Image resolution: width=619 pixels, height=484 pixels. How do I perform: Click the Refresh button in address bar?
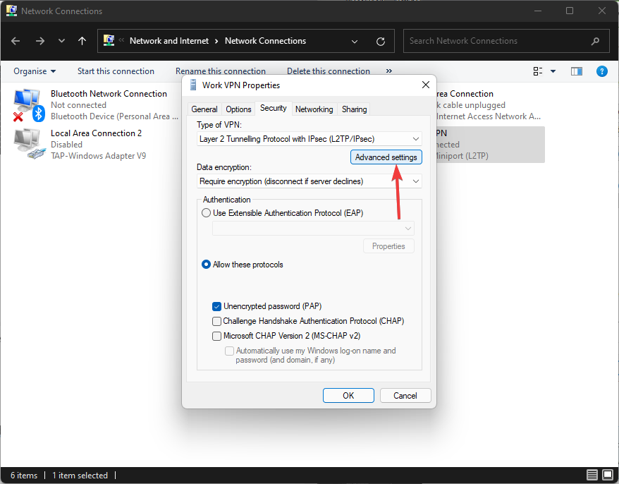pos(381,41)
